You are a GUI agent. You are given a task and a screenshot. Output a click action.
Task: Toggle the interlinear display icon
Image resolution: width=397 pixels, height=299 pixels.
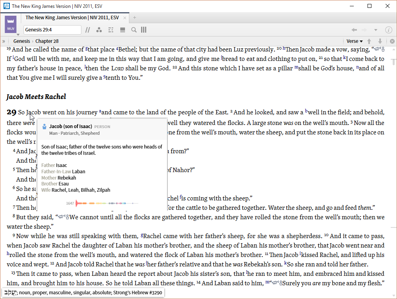coord(110,30)
